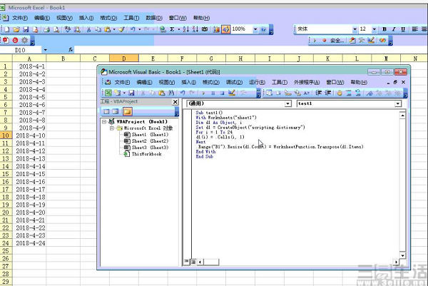Screen dimensions: 428x286
Task: Open the (通用) object dropdown
Action: 287,103
